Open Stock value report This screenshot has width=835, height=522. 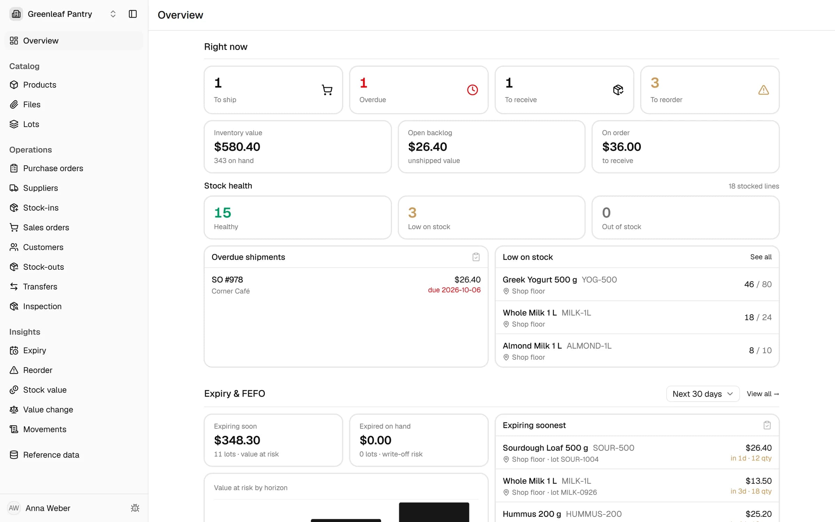tap(74, 390)
